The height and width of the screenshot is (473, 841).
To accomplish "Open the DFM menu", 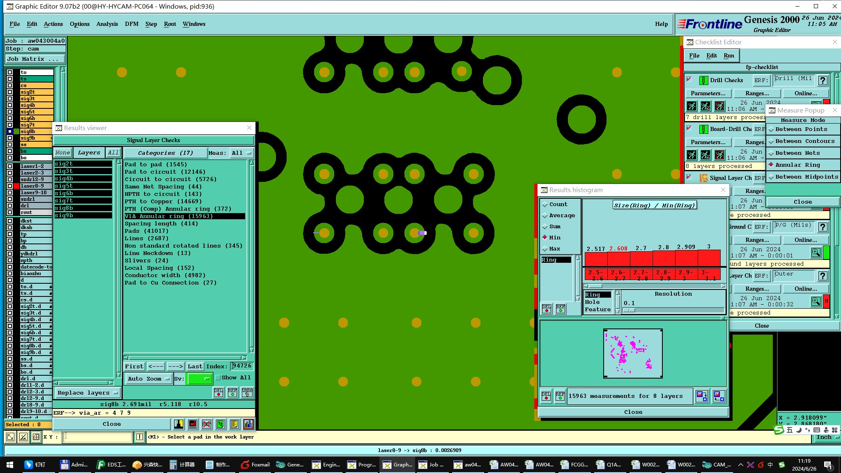I will tap(131, 24).
